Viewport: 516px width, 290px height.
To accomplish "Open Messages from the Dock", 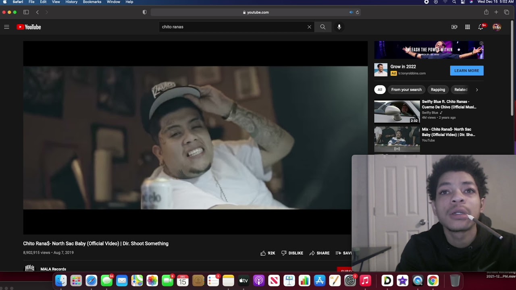I will tap(107, 280).
